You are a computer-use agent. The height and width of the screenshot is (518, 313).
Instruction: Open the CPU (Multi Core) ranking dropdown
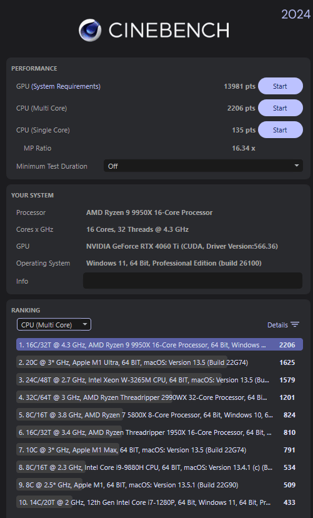(54, 325)
